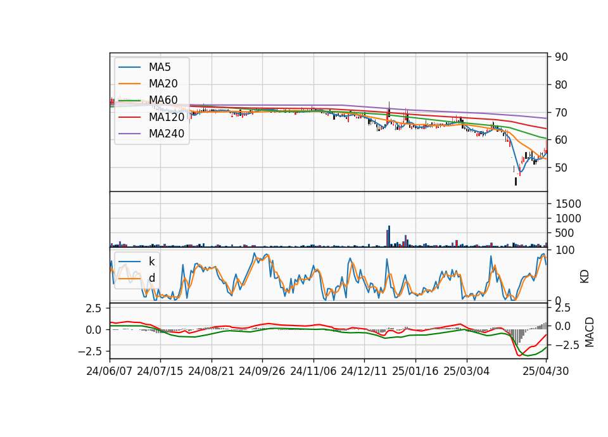Viewport: 608px width, 437px height.
Task: Click the price axis value 70
Action: (x=561, y=113)
